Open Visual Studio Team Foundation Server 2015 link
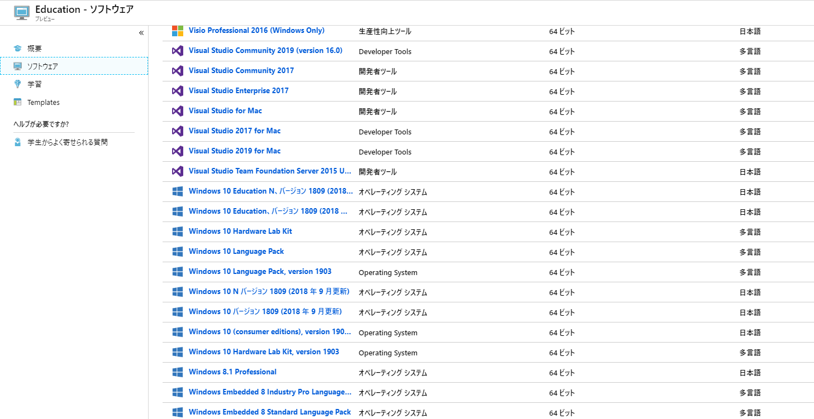This screenshot has width=814, height=419. coord(270,171)
